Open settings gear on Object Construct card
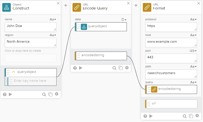 coord(57,94)
